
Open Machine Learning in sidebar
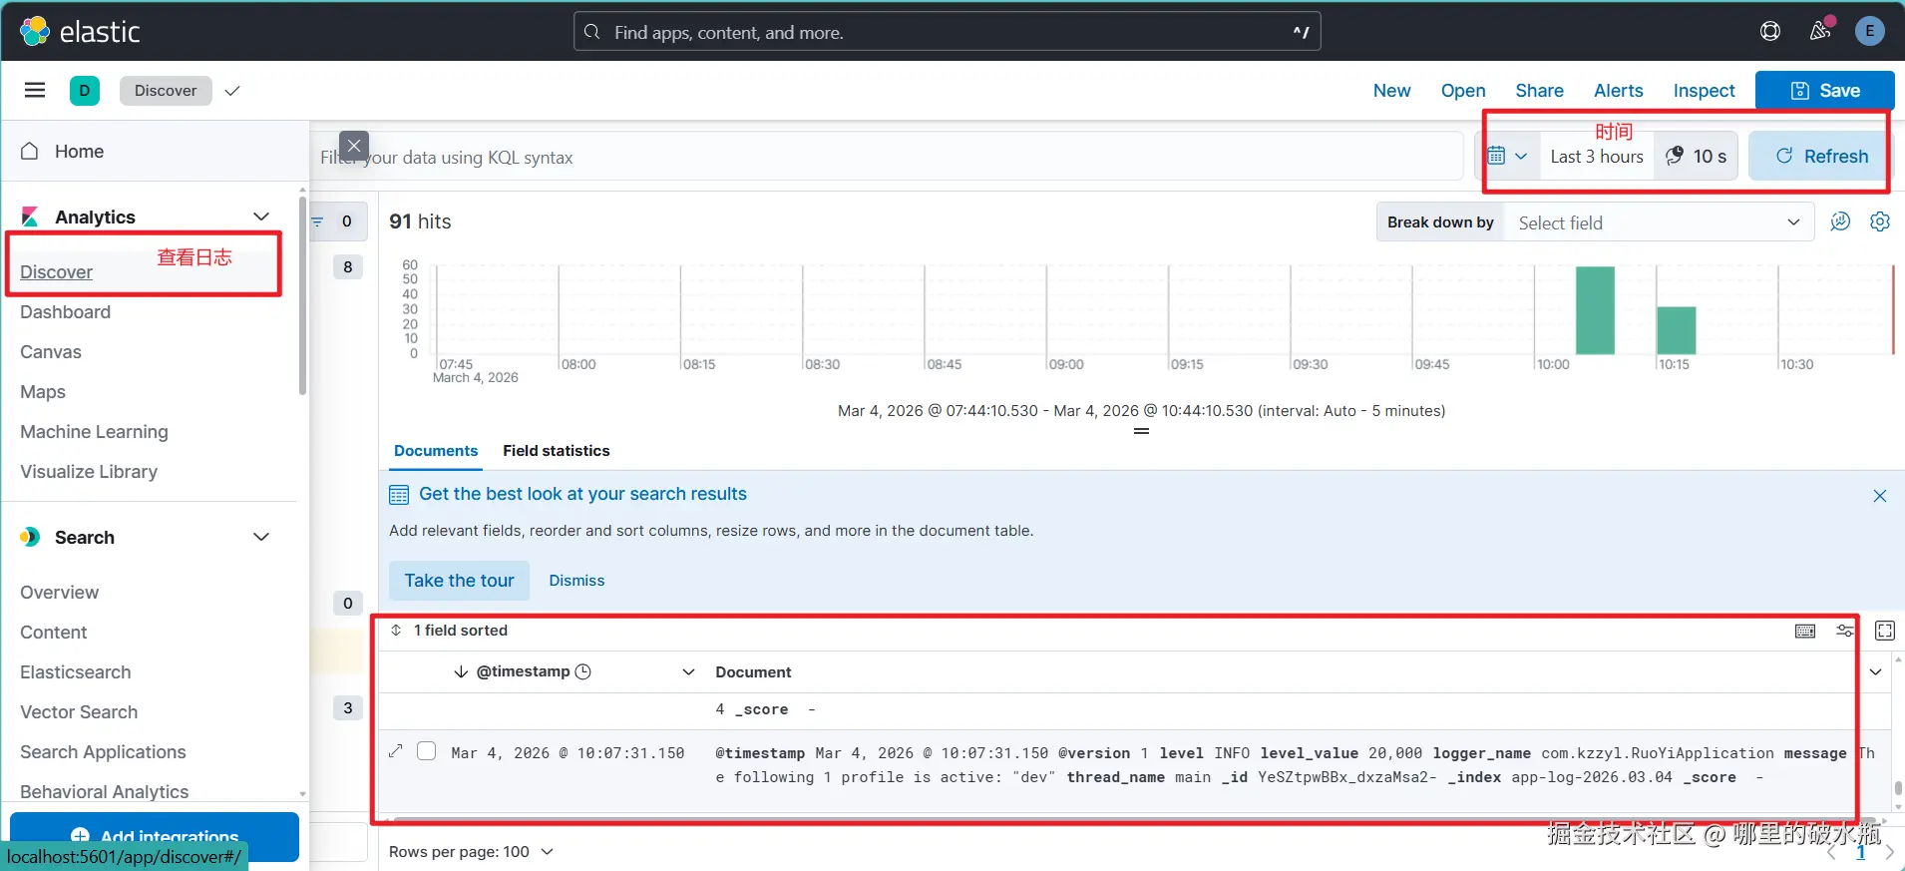click(x=95, y=432)
